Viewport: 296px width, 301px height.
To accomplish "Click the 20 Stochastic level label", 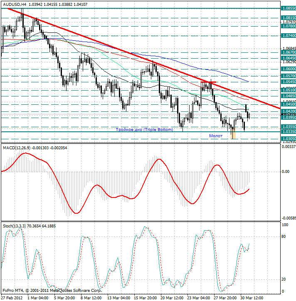I will 284,279.
